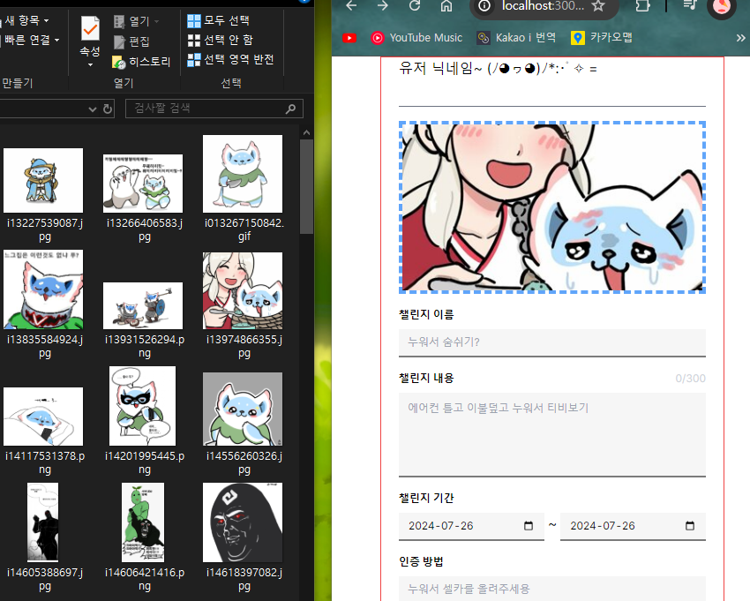
Task: Click the 챌린지 내용 text area
Action: 552,434
